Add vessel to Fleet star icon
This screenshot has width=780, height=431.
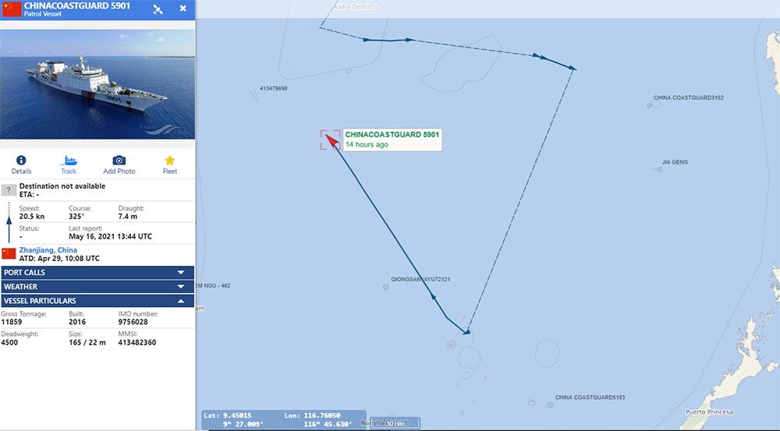169,160
